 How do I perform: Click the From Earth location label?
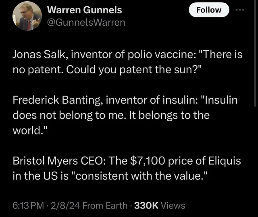pos(105,206)
